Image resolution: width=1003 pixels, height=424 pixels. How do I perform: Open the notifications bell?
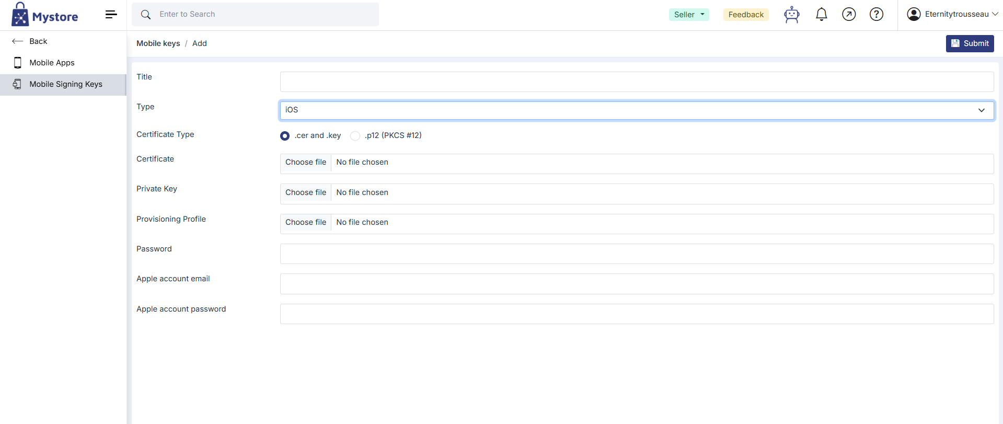coord(821,15)
